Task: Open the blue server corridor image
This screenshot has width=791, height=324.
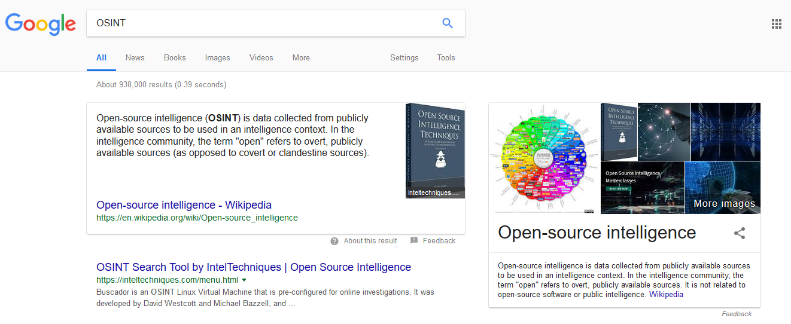Action: coord(726,132)
